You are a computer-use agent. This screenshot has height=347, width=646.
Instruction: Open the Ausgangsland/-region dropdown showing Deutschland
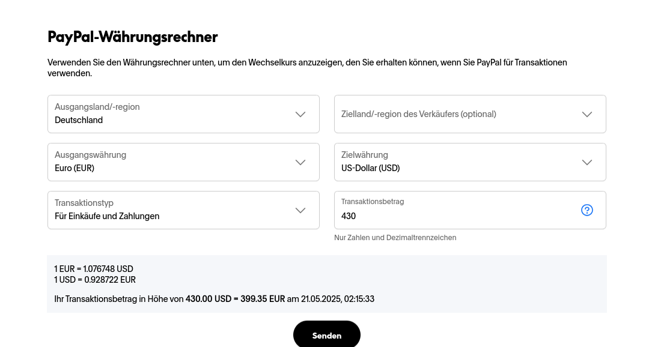[x=183, y=114]
